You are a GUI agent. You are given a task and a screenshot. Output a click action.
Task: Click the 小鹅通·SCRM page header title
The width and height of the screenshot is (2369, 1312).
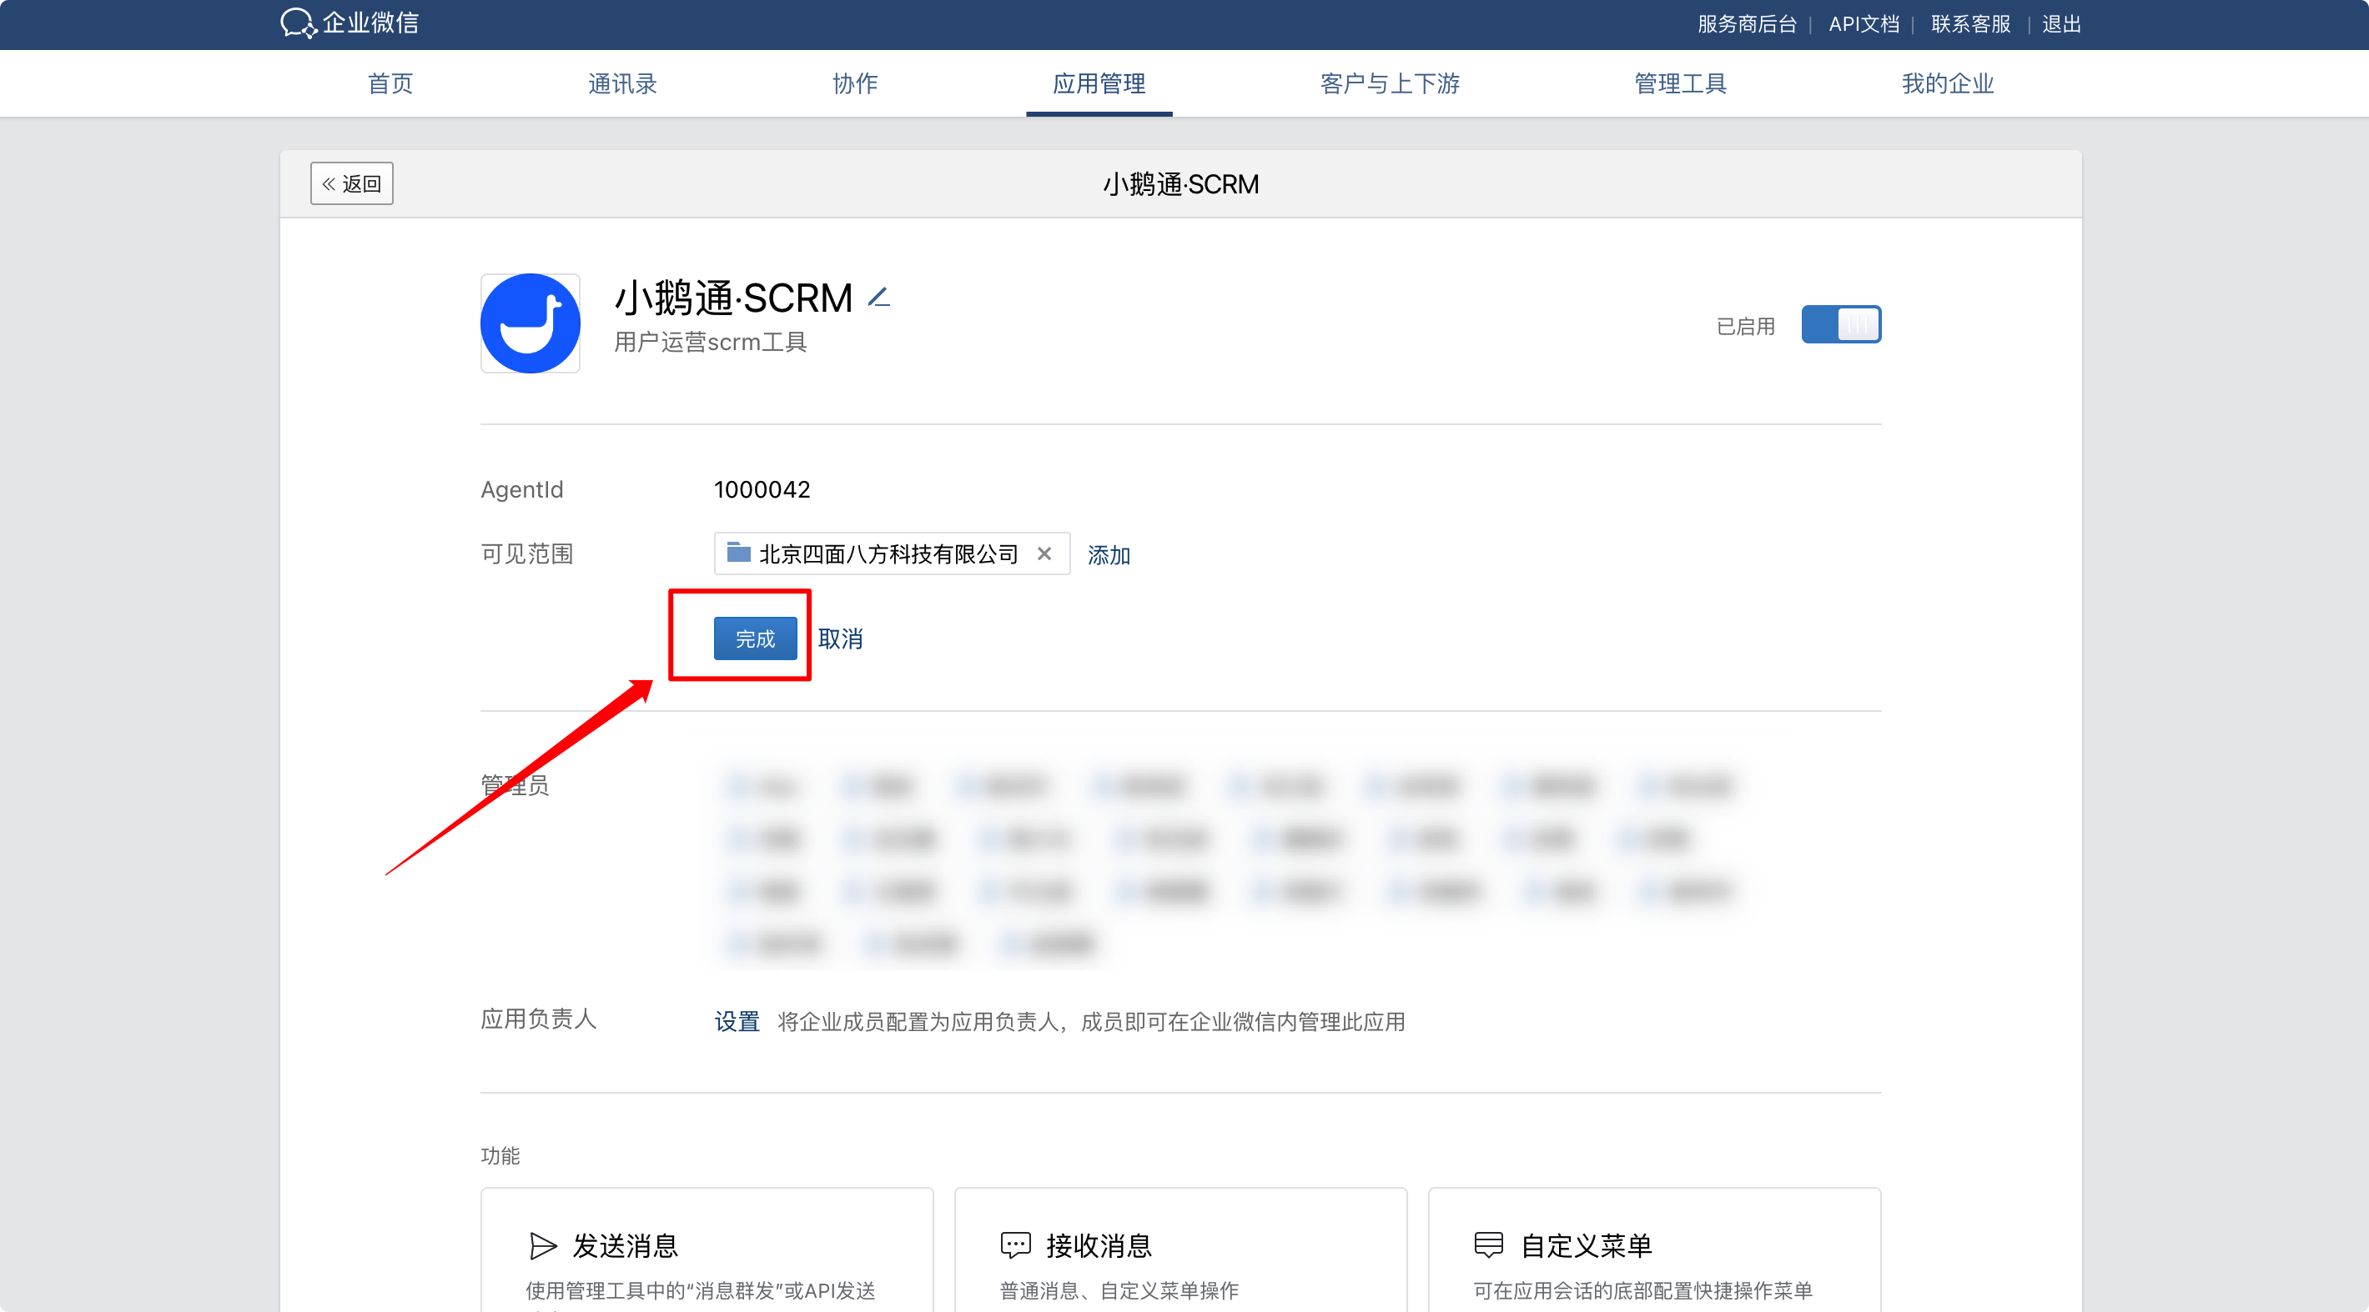(x=1181, y=183)
